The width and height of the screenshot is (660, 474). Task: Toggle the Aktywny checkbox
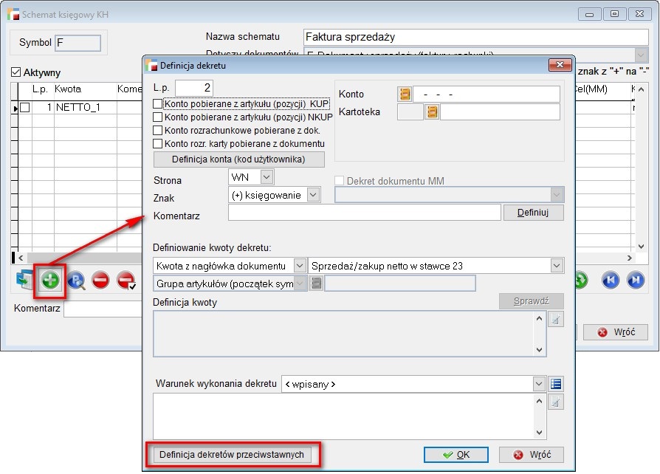point(16,73)
